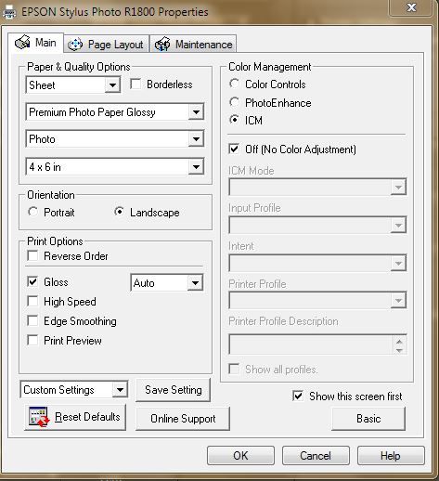Click the Maintenance tab printer-wrench icon
Image resolution: width=439 pixels, height=481 pixels.
coord(162,45)
